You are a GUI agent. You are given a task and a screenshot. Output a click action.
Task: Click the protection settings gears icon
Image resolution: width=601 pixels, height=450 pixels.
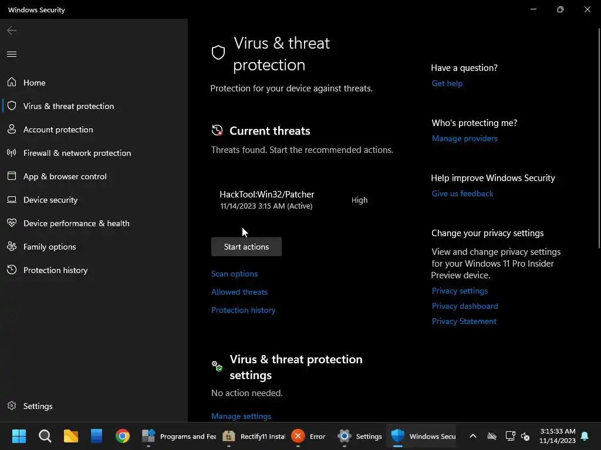[217, 366]
